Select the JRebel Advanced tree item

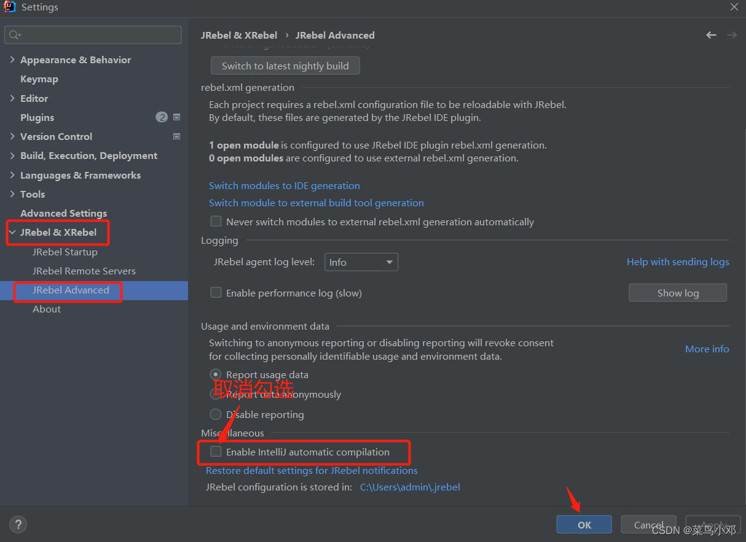click(71, 290)
